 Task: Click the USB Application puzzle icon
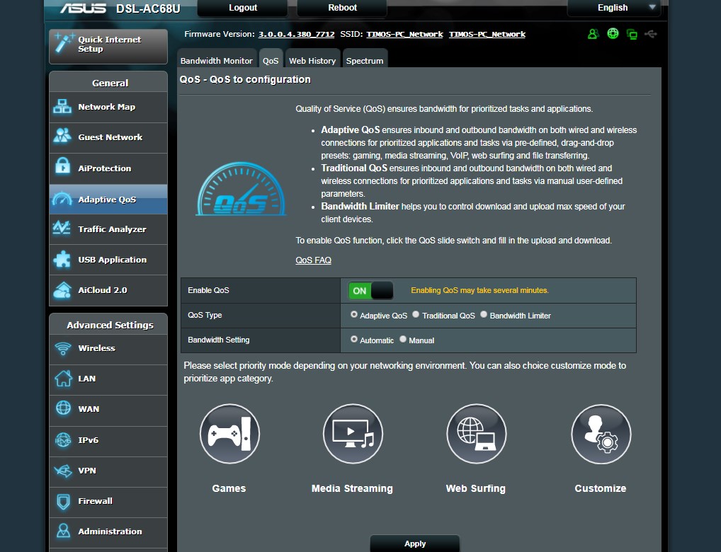[62, 259]
